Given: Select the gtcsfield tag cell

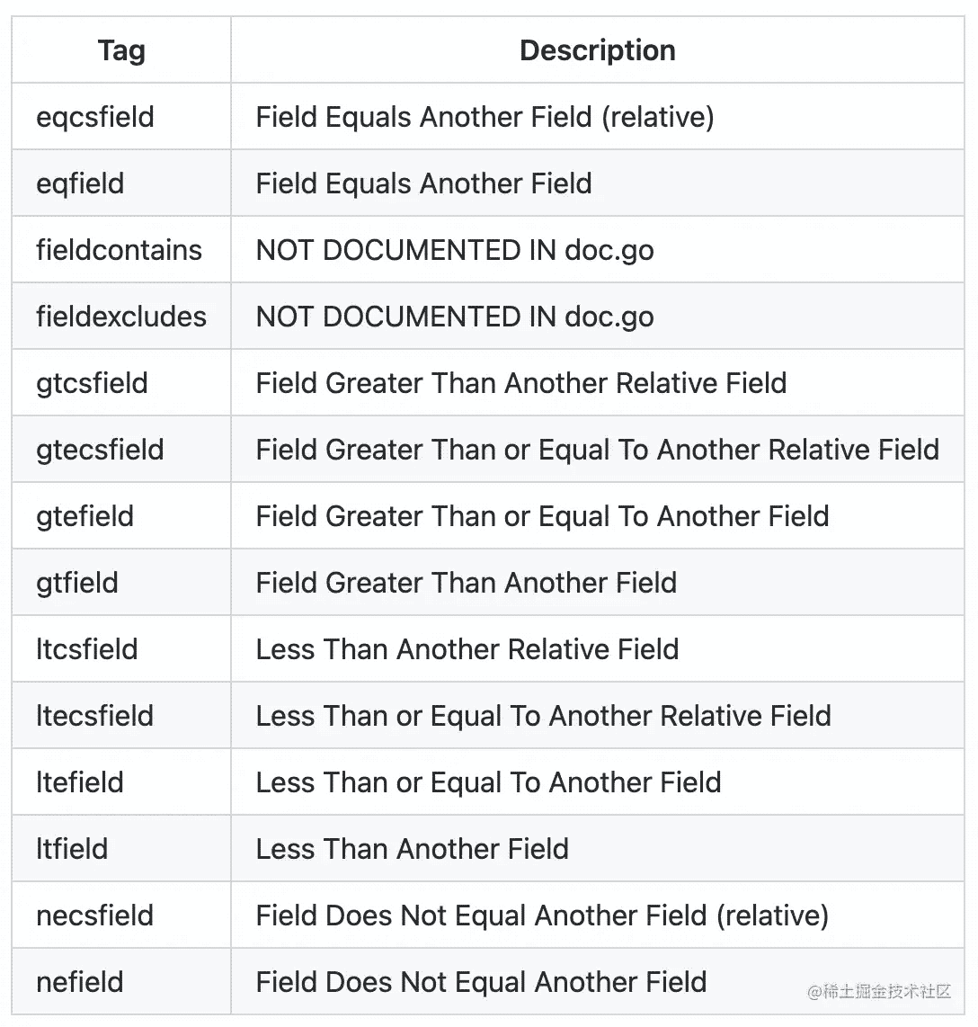Looking at the screenshot, I should [x=92, y=383].
